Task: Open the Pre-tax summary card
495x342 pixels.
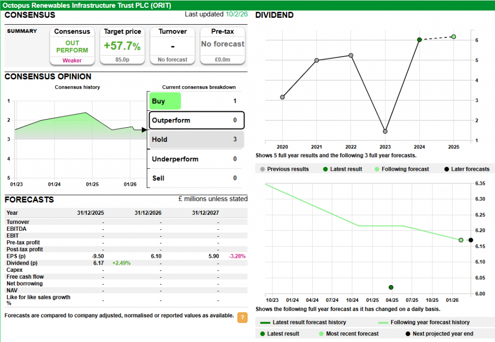Action: 223,45
